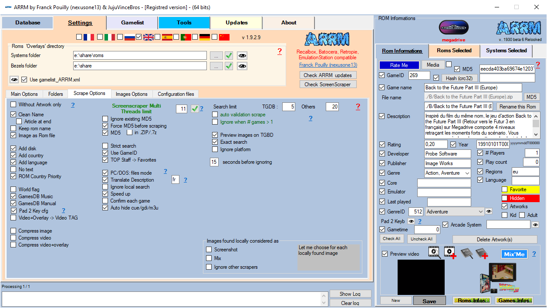Toggle the Preview video checkbox
This screenshot has width=547, height=308.
pos(385,254)
